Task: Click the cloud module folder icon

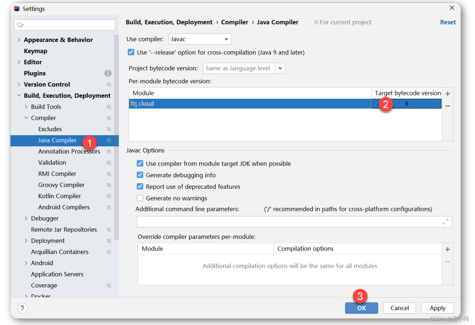Action: [134, 104]
